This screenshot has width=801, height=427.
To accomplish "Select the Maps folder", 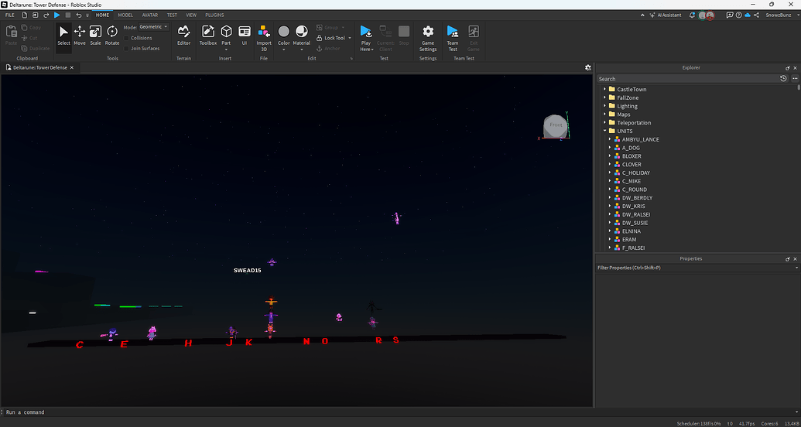I will 623,114.
